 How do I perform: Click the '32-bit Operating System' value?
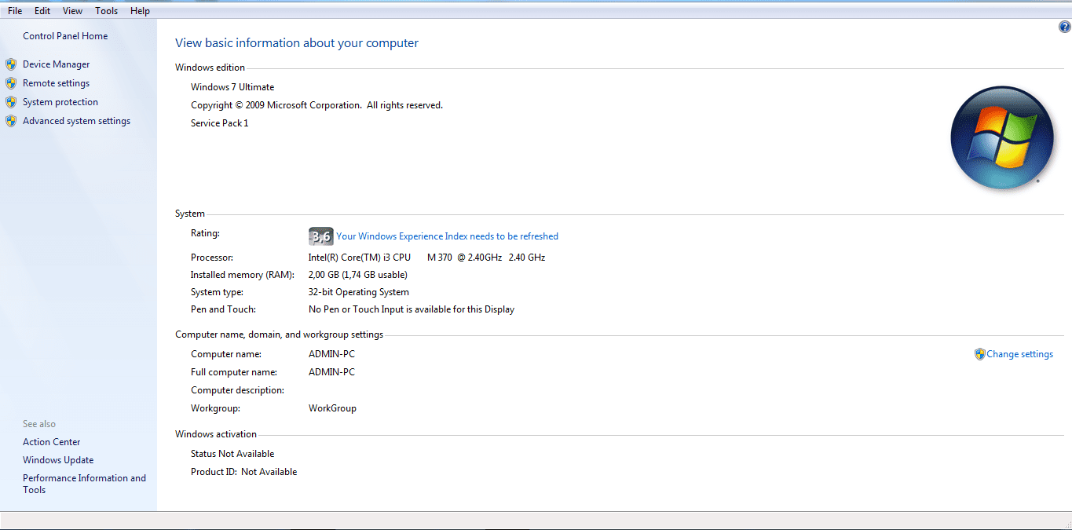[x=359, y=292]
